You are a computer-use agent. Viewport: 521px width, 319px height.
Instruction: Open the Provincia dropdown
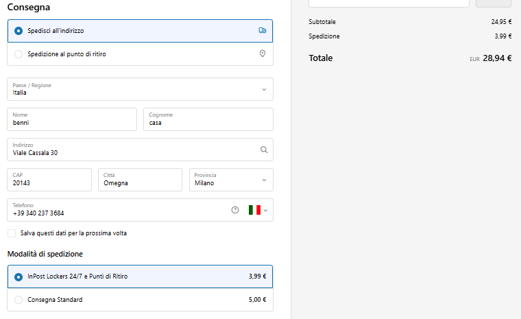tap(231, 180)
